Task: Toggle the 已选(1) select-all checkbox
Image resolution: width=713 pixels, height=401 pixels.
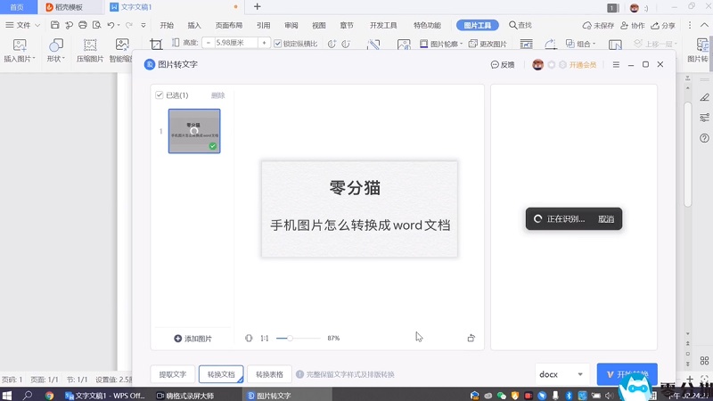Action: point(160,95)
